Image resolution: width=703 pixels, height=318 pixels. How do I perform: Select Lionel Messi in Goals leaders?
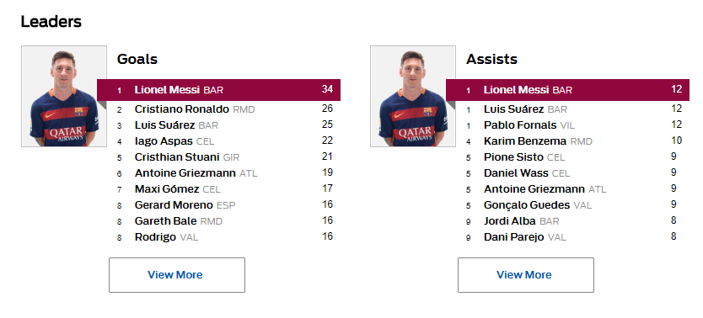point(167,90)
